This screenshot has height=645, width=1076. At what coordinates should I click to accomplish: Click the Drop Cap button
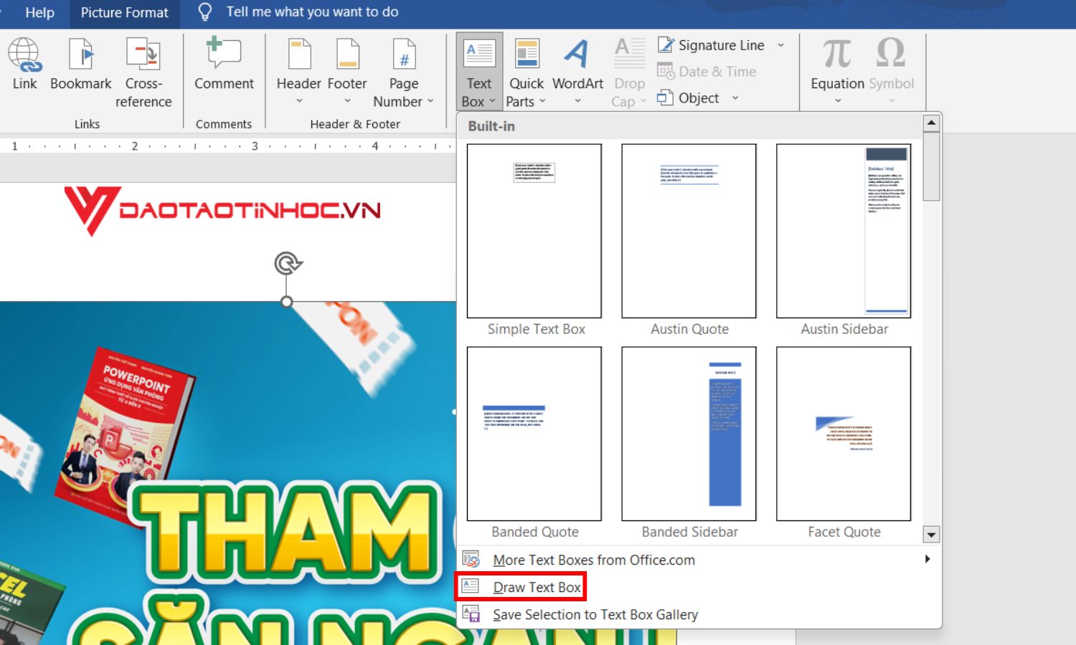(x=629, y=73)
